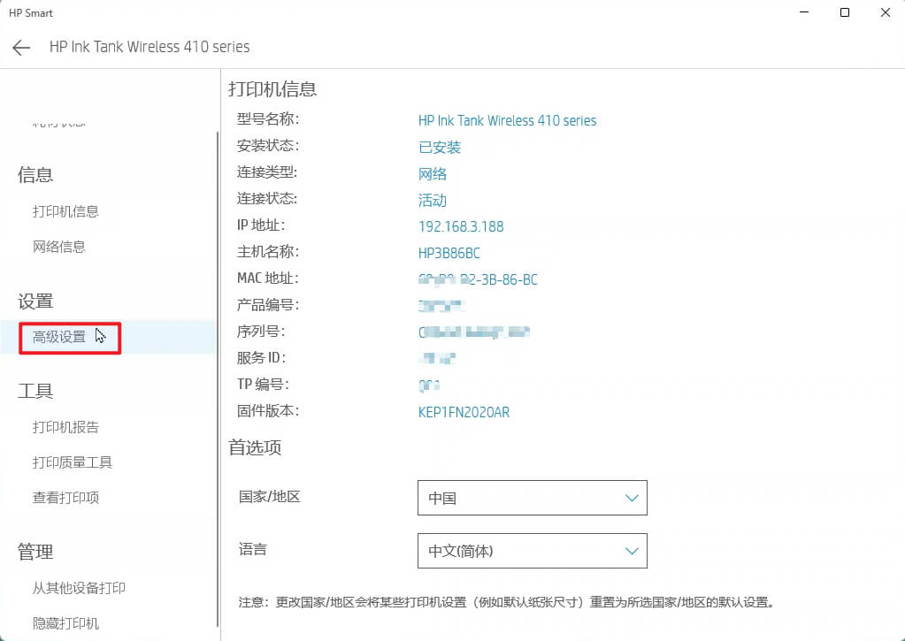Click the sidebar vertical scrollbar
The height and width of the screenshot is (641, 905).
217,378
